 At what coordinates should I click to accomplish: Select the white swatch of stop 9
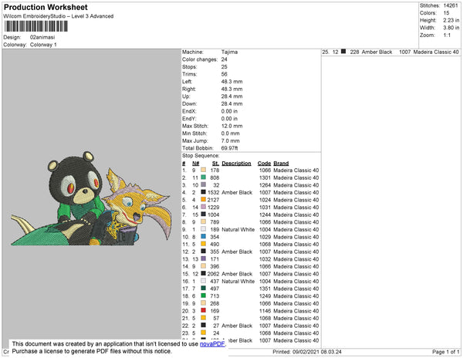point(203,229)
